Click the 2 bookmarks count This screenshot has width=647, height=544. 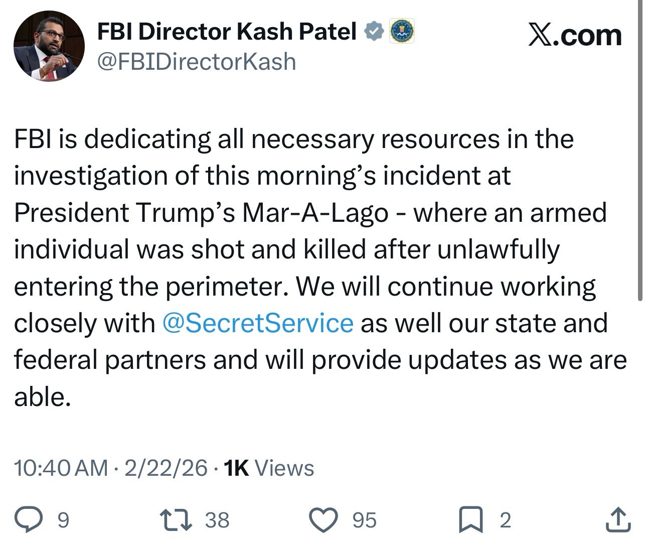coord(505,520)
